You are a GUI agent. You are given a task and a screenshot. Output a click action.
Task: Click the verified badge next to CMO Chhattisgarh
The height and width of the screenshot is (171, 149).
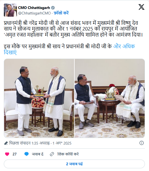tap(53, 8)
